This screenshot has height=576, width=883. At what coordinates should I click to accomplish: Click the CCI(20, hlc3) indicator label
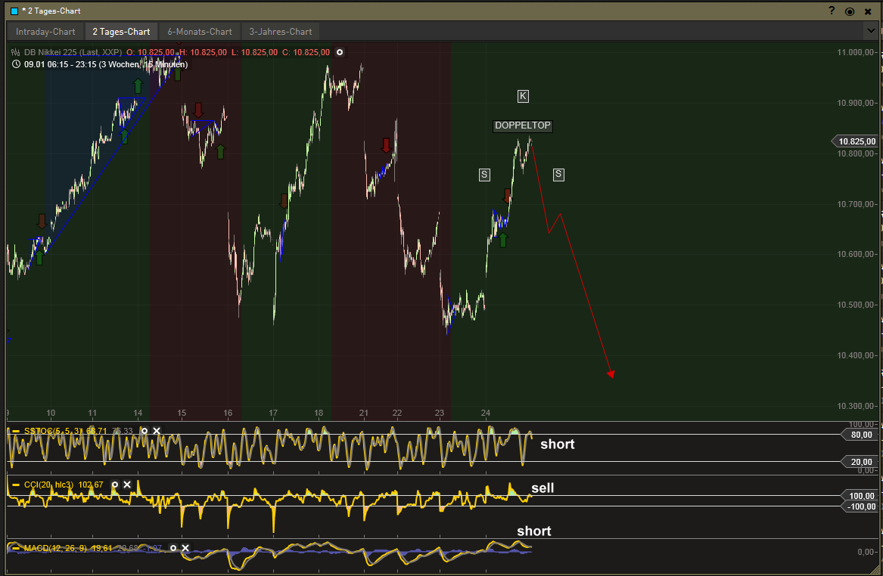48,485
